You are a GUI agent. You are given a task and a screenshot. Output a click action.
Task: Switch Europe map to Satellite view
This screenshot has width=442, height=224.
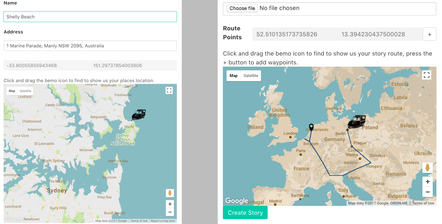251,76
